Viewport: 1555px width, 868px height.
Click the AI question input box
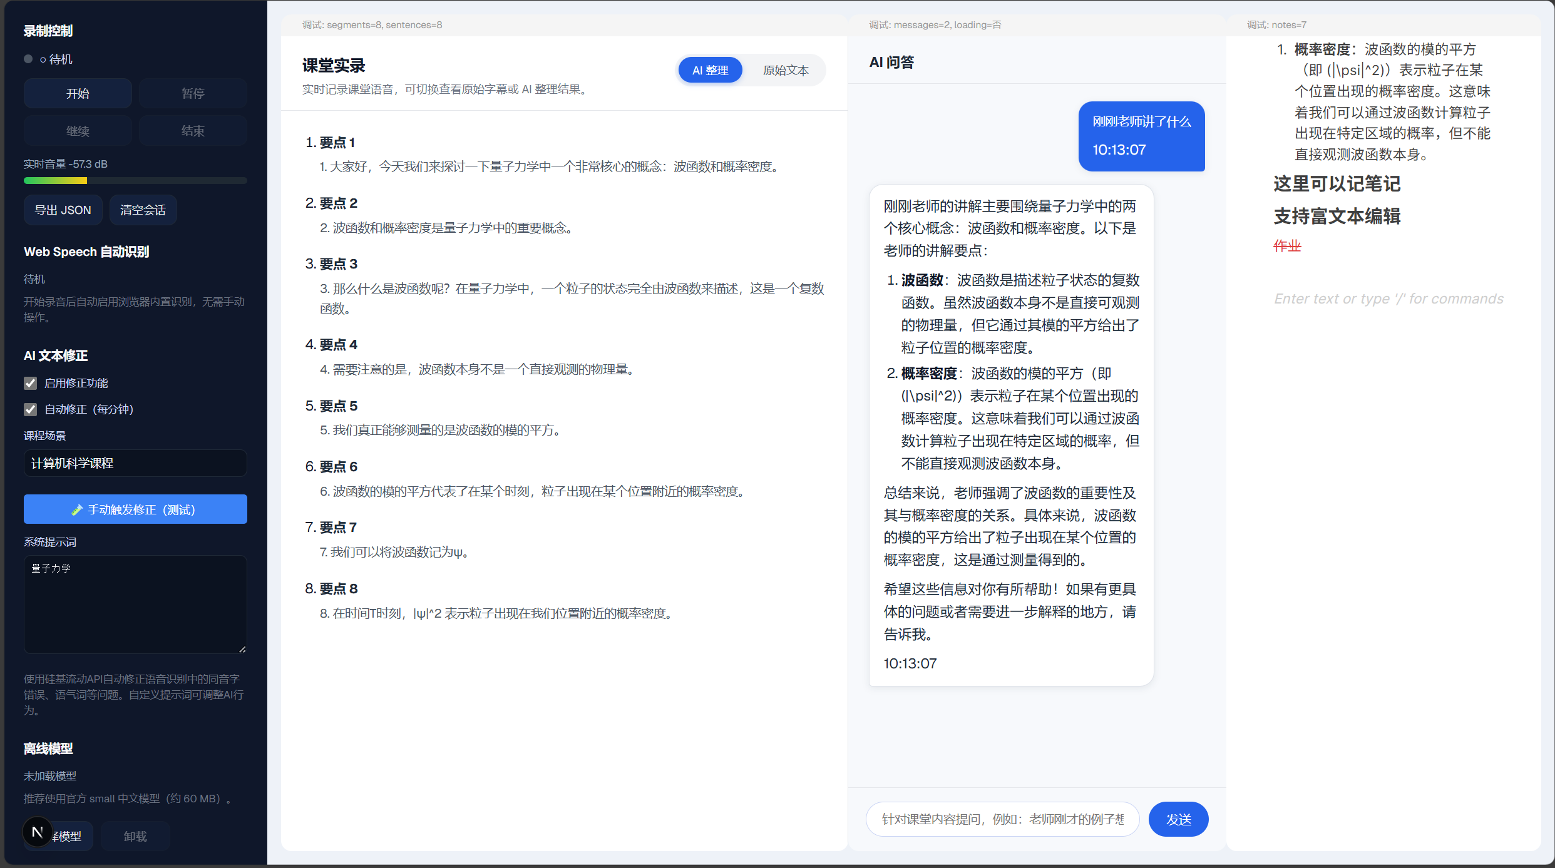coord(1002,819)
